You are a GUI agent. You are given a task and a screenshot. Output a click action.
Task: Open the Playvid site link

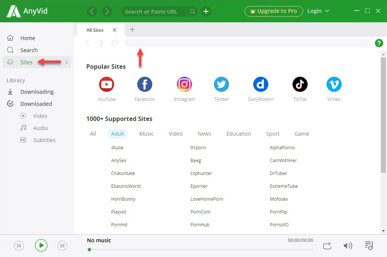coord(118,212)
